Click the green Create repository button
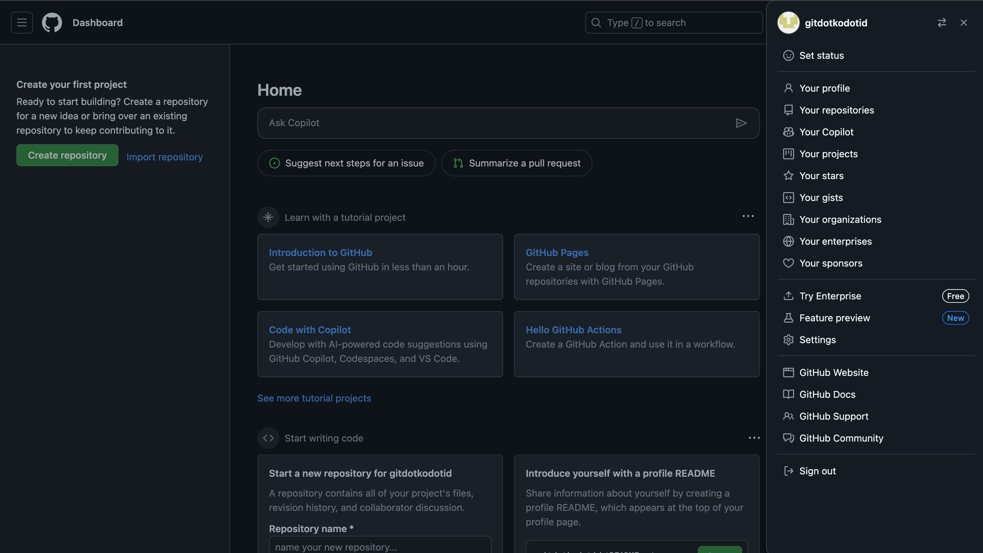The width and height of the screenshot is (983, 553). [x=67, y=155]
